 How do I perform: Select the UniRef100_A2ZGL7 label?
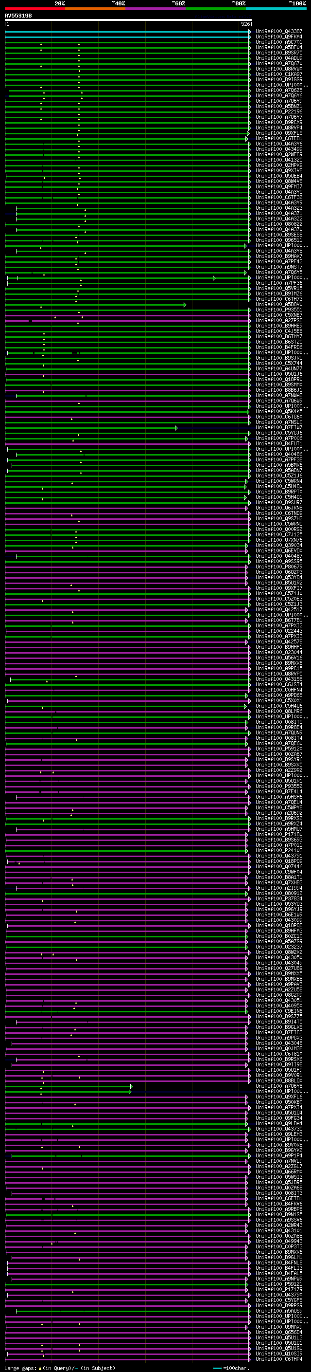pos(278,1166)
